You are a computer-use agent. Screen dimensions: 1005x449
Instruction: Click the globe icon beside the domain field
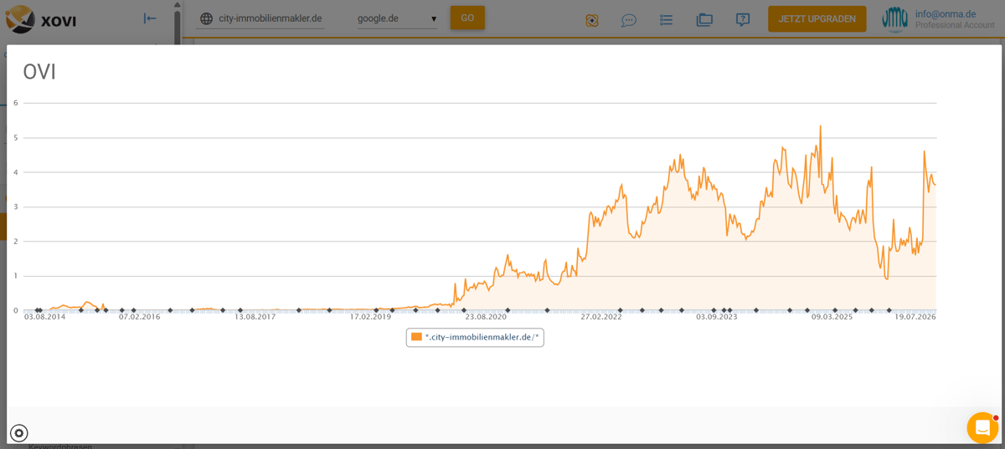[x=207, y=18]
